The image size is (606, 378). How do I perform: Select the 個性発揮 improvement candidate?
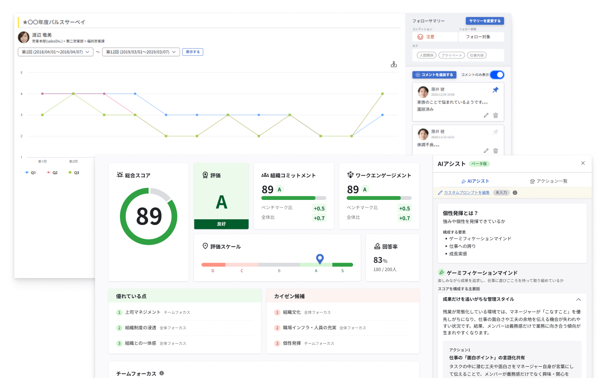[x=343, y=344]
